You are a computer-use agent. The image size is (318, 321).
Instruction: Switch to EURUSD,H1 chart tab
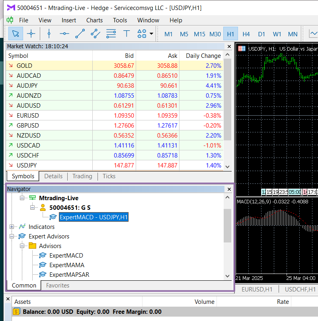[257, 289]
